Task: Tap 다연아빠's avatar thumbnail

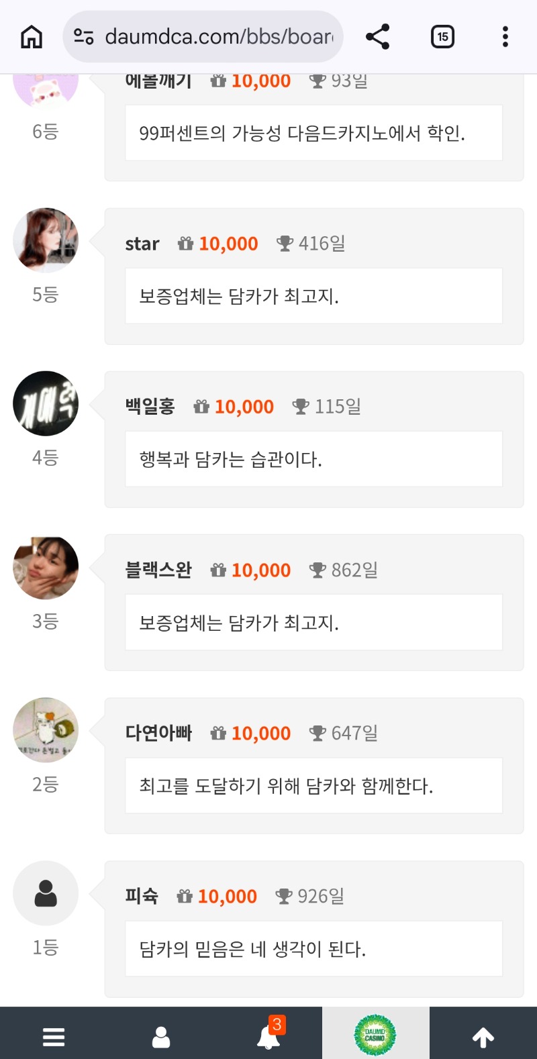Action: coord(46,730)
